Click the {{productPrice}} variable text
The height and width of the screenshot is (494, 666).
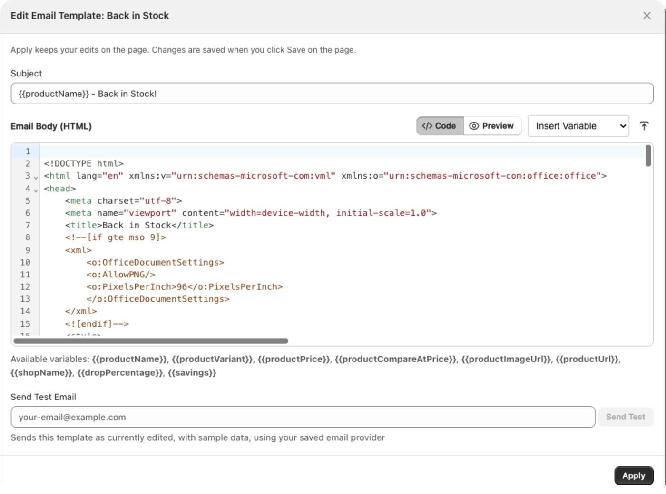pos(294,359)
